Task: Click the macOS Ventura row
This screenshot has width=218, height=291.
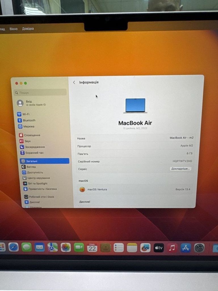Action: 135,189
